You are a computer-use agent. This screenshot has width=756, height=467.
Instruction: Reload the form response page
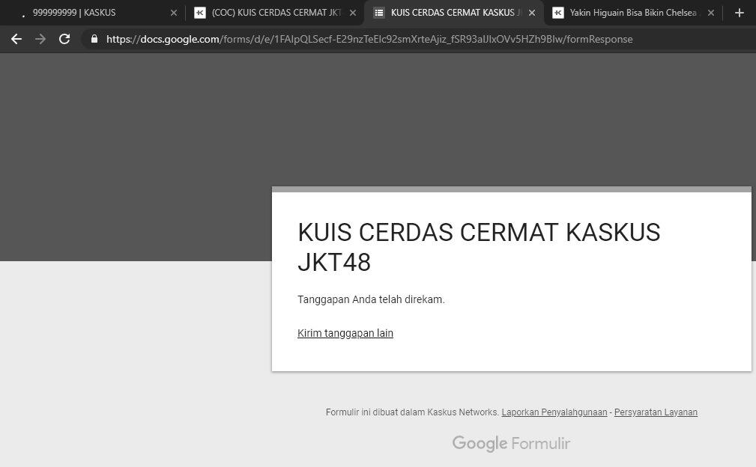pyautogui.click(x=64, y=39)
